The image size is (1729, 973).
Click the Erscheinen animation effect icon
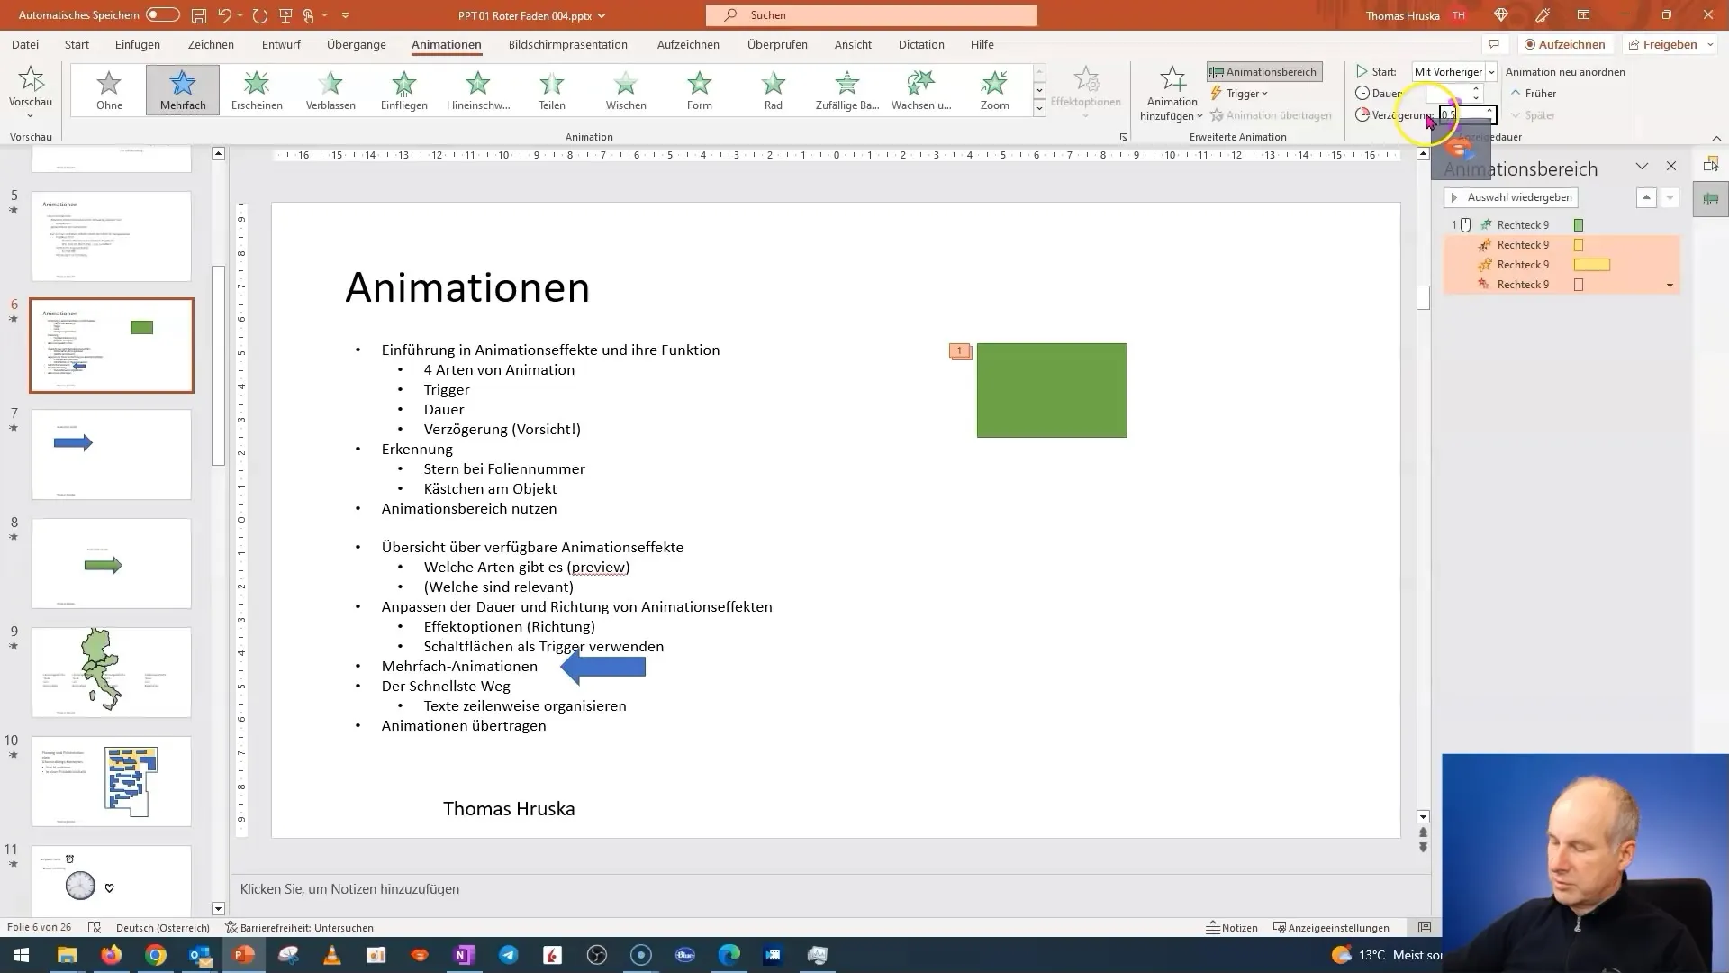click(256, 89)
